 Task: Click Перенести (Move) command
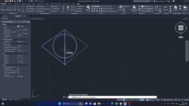pos(30,6)
